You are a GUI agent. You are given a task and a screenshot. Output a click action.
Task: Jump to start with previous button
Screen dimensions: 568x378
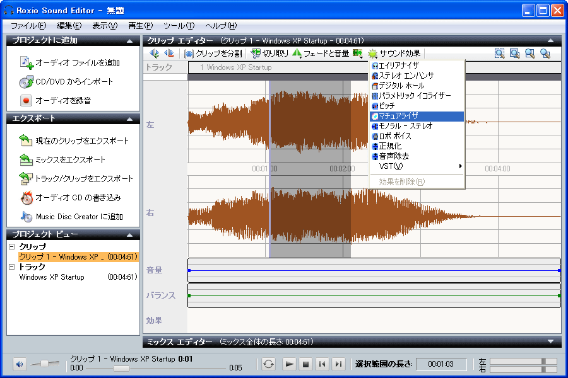(x=322, y=364)
